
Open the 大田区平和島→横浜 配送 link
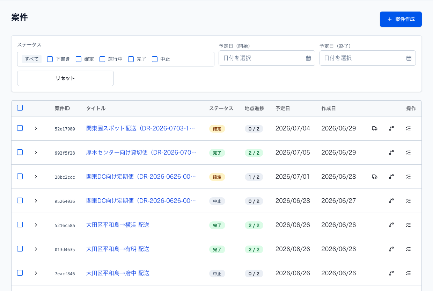pos(118,225)
